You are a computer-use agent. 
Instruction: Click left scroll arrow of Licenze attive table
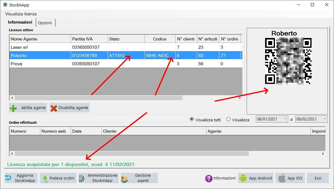click(x=12, y=98)
